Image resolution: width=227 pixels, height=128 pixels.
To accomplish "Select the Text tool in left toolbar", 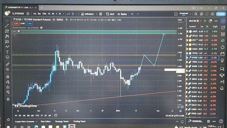I will pyautogui.click(x=7, y=52).
